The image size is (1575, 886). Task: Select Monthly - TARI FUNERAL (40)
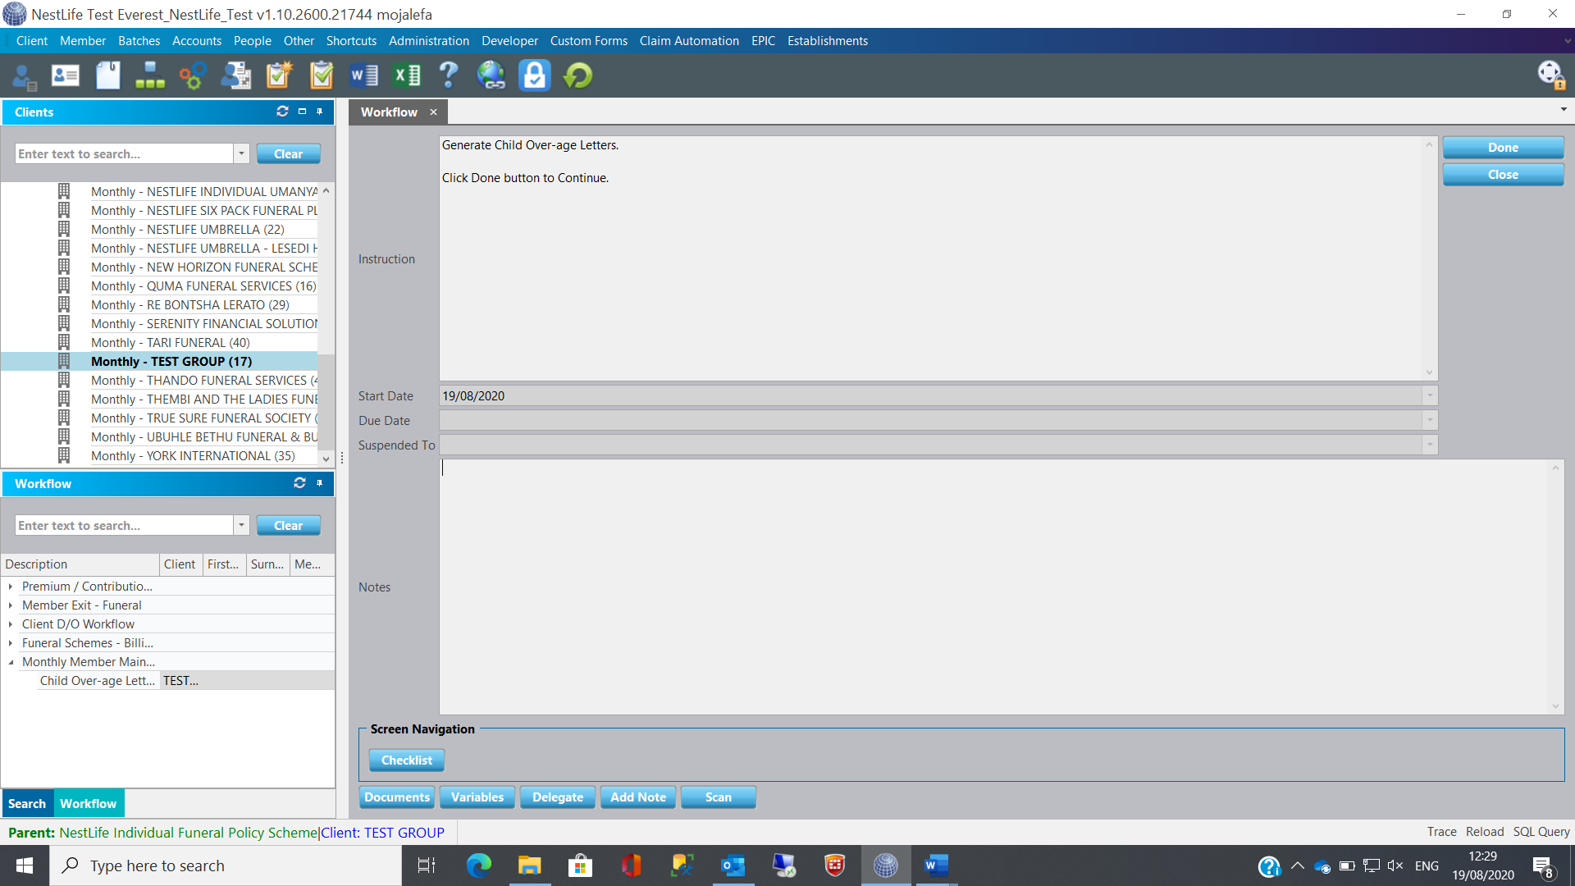click(x=171, y=343)
